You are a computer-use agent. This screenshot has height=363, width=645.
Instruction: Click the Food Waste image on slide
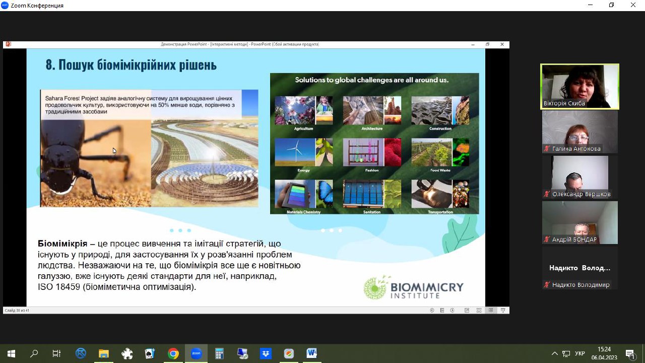pyautogui.click(x=440, y=152)
